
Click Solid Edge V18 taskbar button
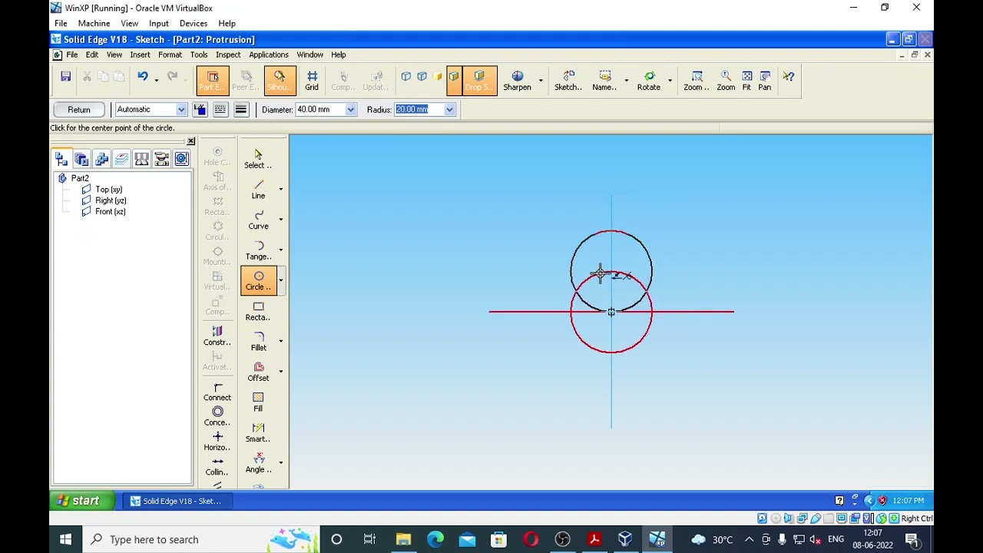click(177, 501)
